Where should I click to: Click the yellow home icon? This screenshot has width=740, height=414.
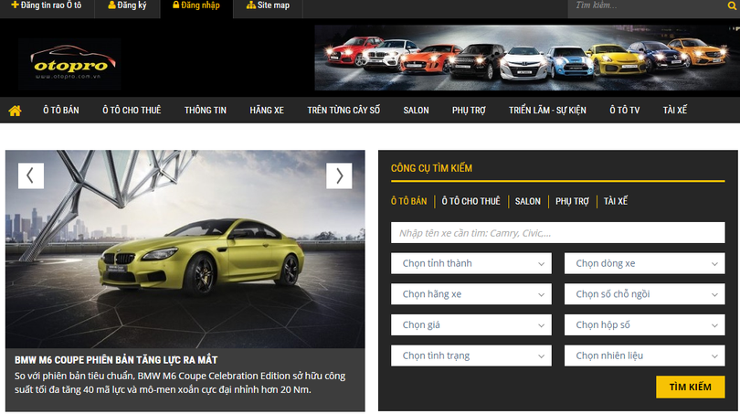coord(15,111)
